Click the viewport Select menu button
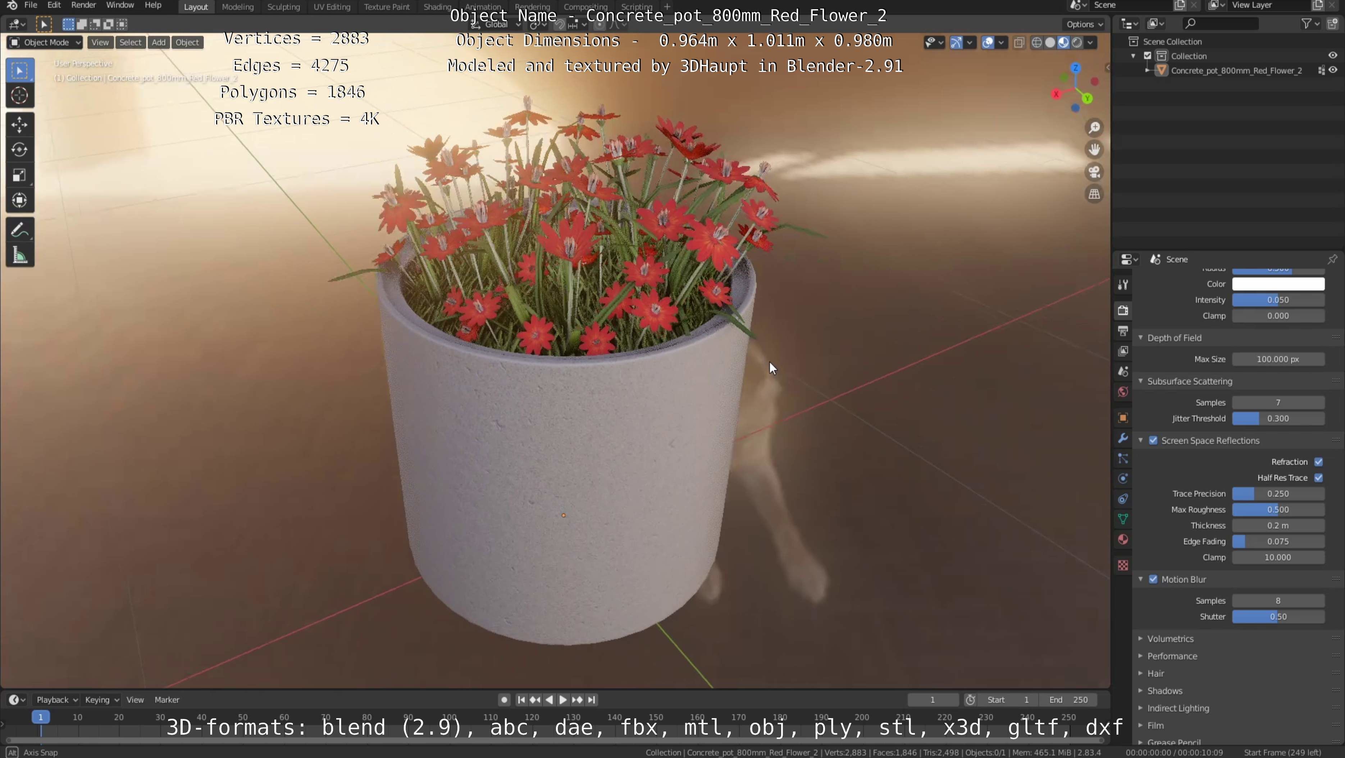This screenshot has width=1345, height=758. (130, 43)
